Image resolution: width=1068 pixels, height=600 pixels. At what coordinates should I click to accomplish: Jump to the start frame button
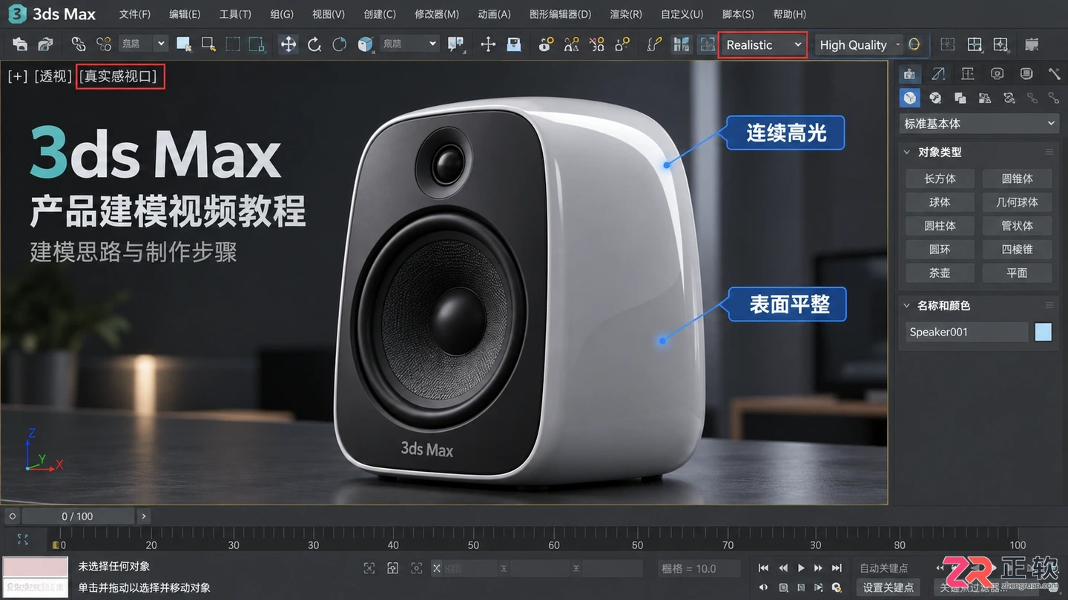tap(764, 568)
